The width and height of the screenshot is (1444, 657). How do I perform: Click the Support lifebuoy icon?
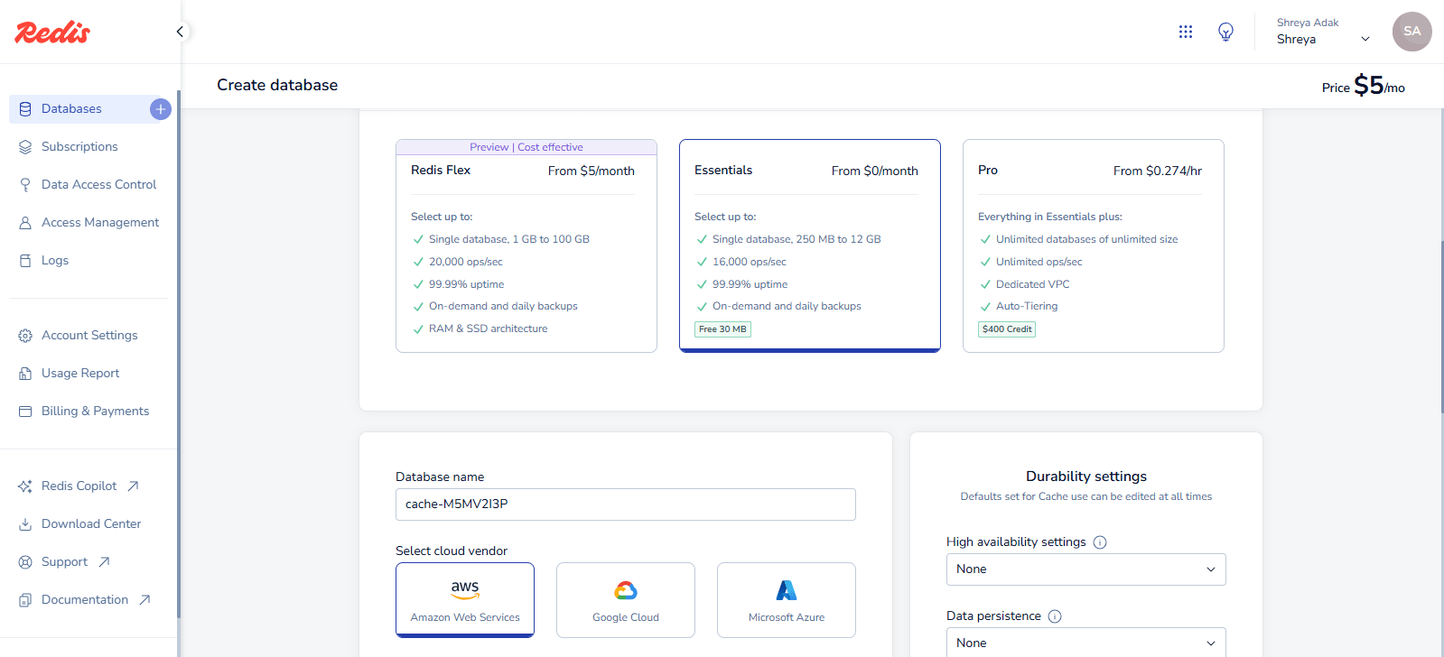(25, 562)
